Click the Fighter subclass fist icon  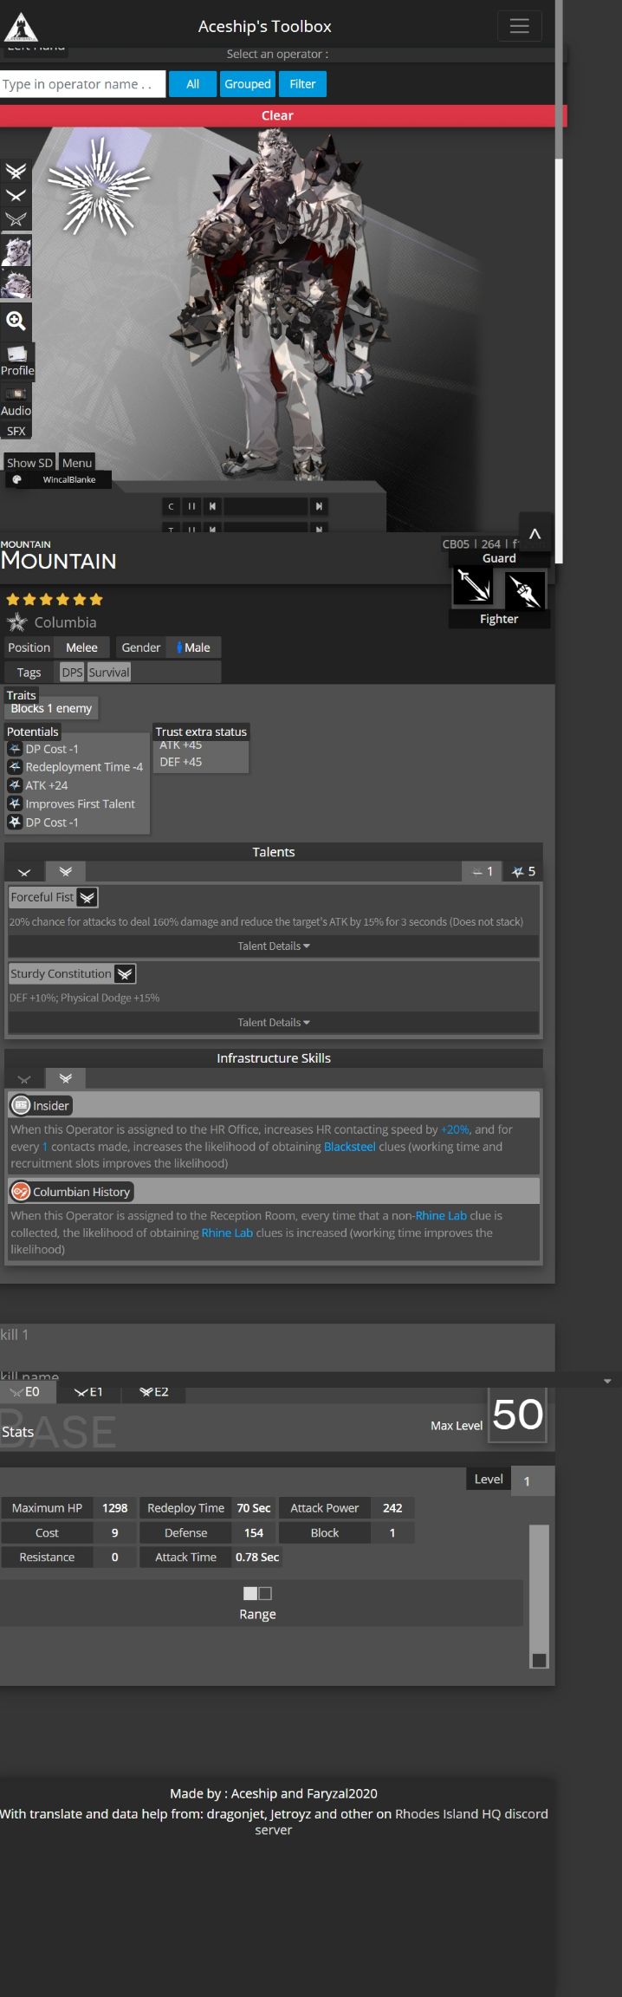(524, 591)
